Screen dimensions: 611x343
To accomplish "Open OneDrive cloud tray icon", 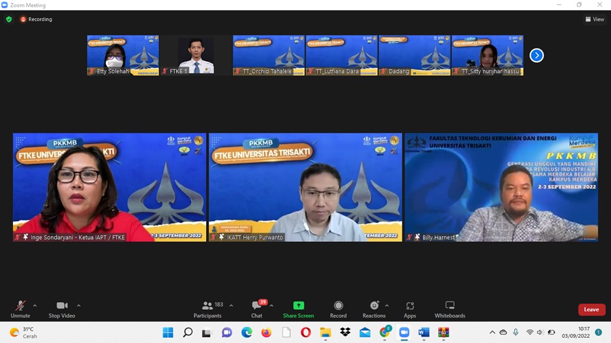I will coord(504,333).
